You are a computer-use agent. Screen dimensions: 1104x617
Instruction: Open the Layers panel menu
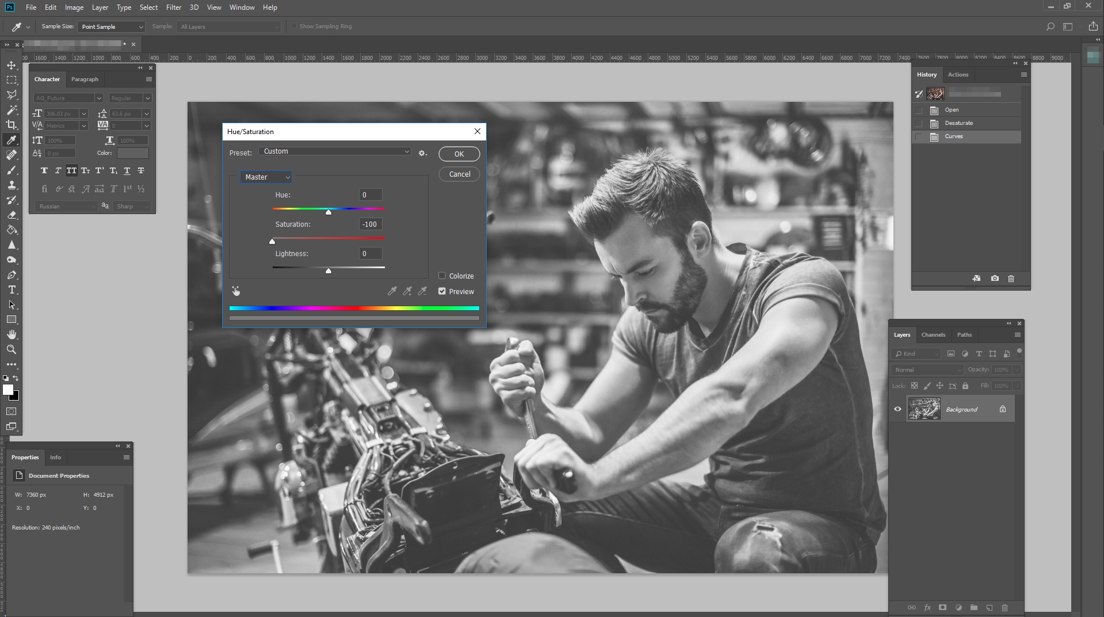[1017, 334]
